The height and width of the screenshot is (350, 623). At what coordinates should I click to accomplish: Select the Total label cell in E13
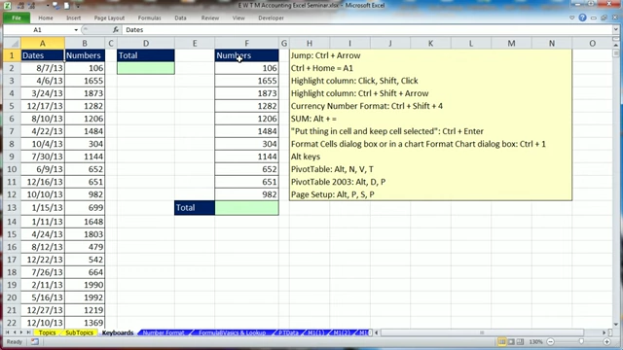(x=195, y=207)
